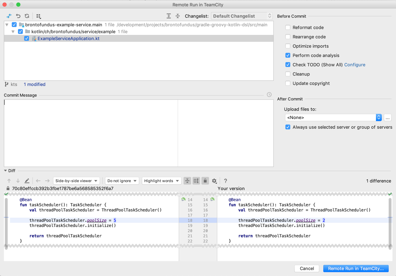The height and width of the screenshot is (276, 396).
Task: Collapse the kotlin/ch/brontofundus/service/example folder node
Action: tap(13, 32)
